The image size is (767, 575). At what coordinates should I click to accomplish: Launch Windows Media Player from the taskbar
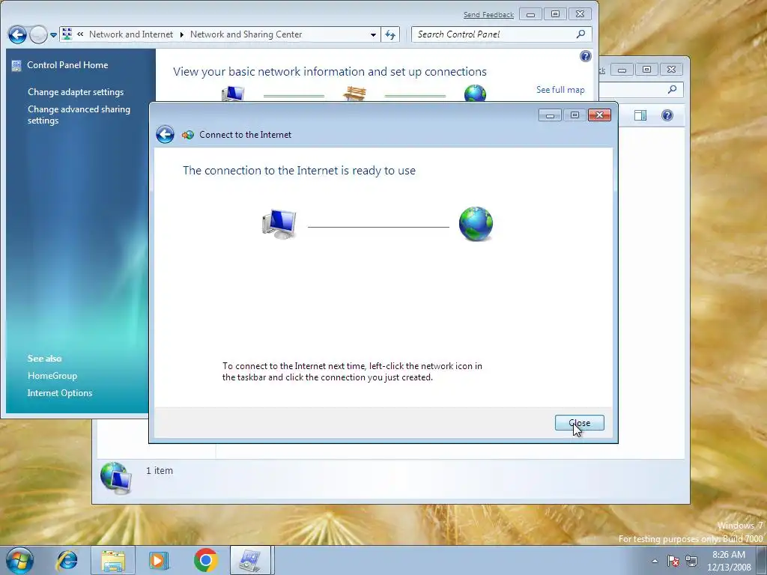pyautogui.click(x=159, y=560)
